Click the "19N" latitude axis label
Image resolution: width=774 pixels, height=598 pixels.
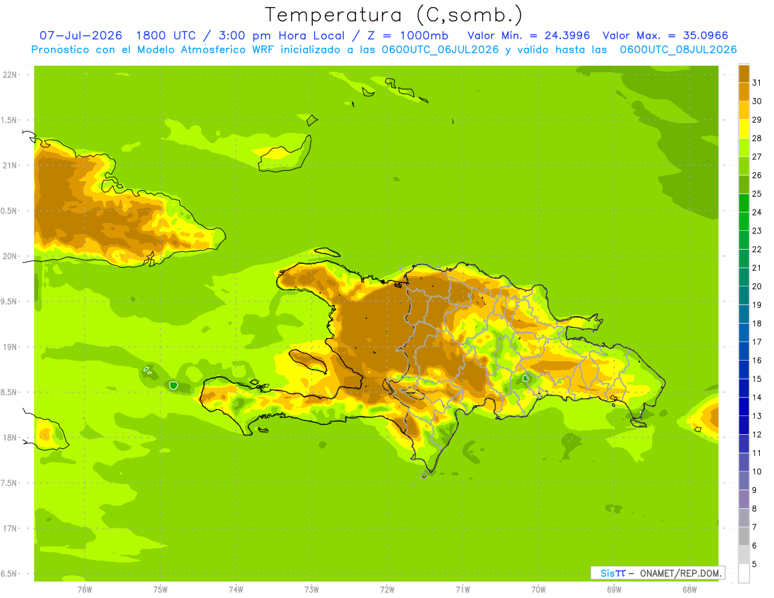pos(10,347)
